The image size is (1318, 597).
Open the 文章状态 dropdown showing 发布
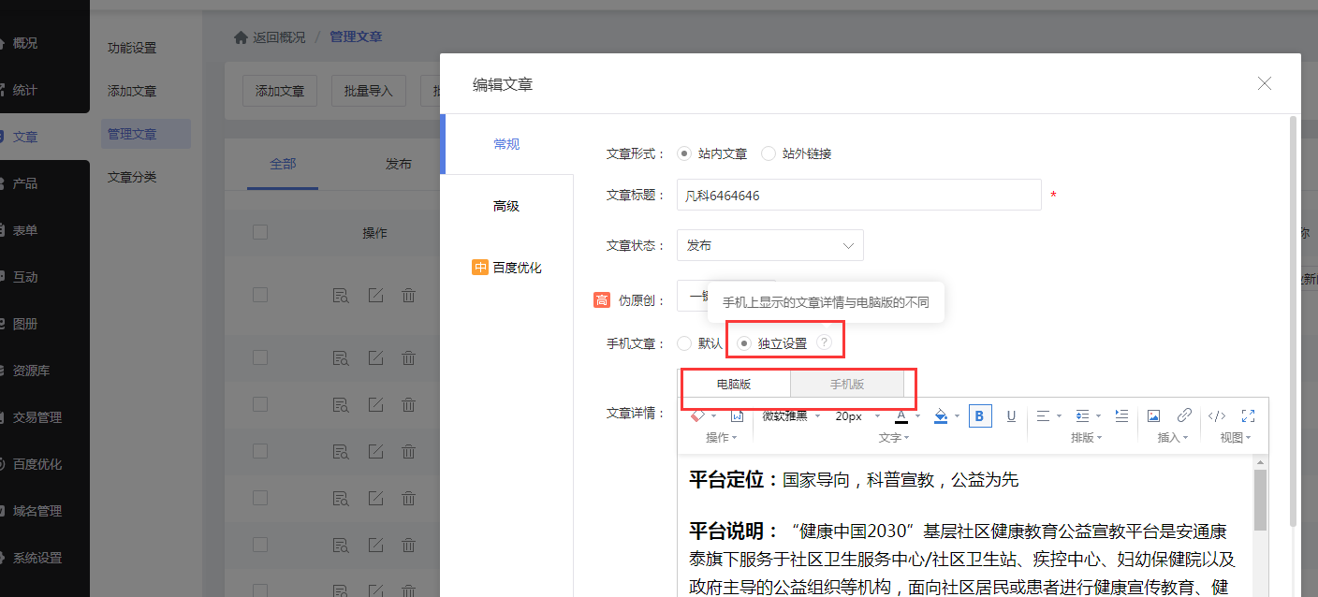[770, 245]
